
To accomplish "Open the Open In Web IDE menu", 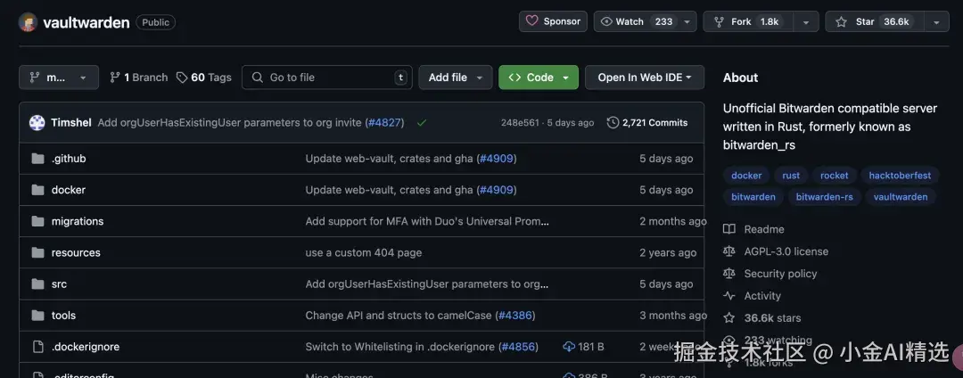I will 645,78.
